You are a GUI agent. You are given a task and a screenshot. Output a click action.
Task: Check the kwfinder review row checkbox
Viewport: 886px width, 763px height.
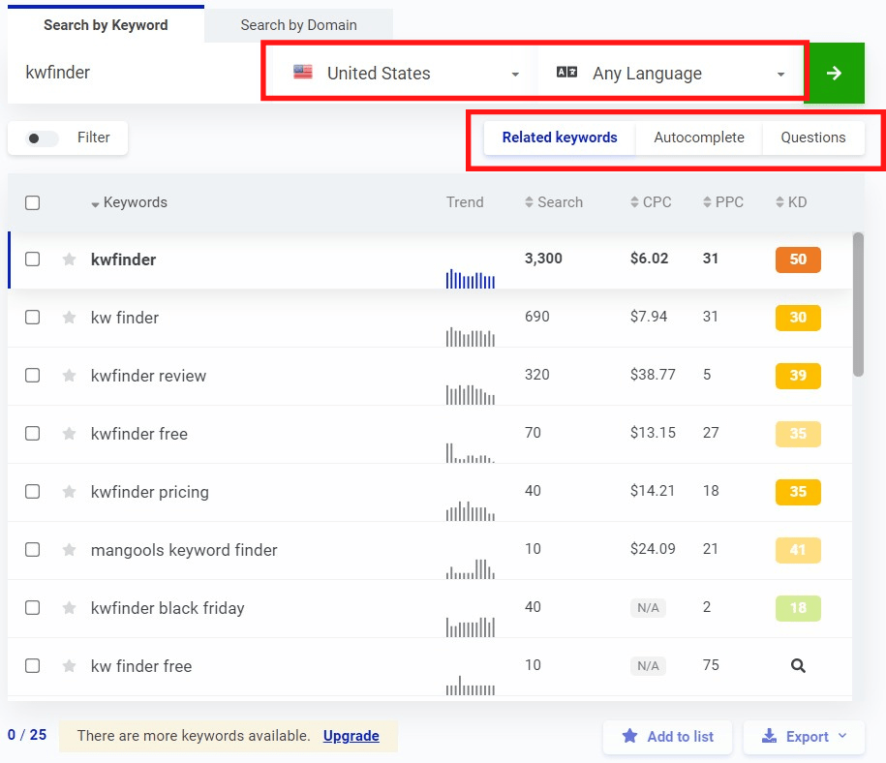coord(32,376)
